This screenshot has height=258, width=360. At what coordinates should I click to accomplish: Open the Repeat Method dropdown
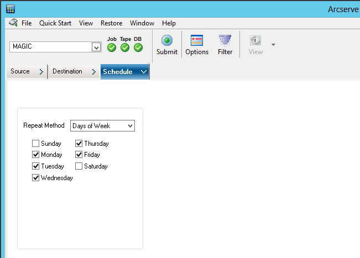[102, 125]
